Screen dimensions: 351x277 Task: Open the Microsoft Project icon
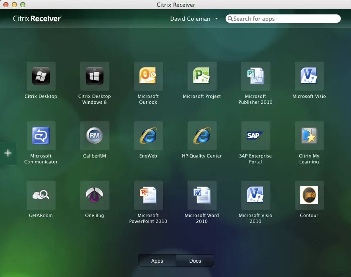202,76
